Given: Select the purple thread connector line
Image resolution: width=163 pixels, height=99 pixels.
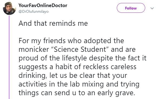Looking at the screenshot, I should (x=9, y=57).
